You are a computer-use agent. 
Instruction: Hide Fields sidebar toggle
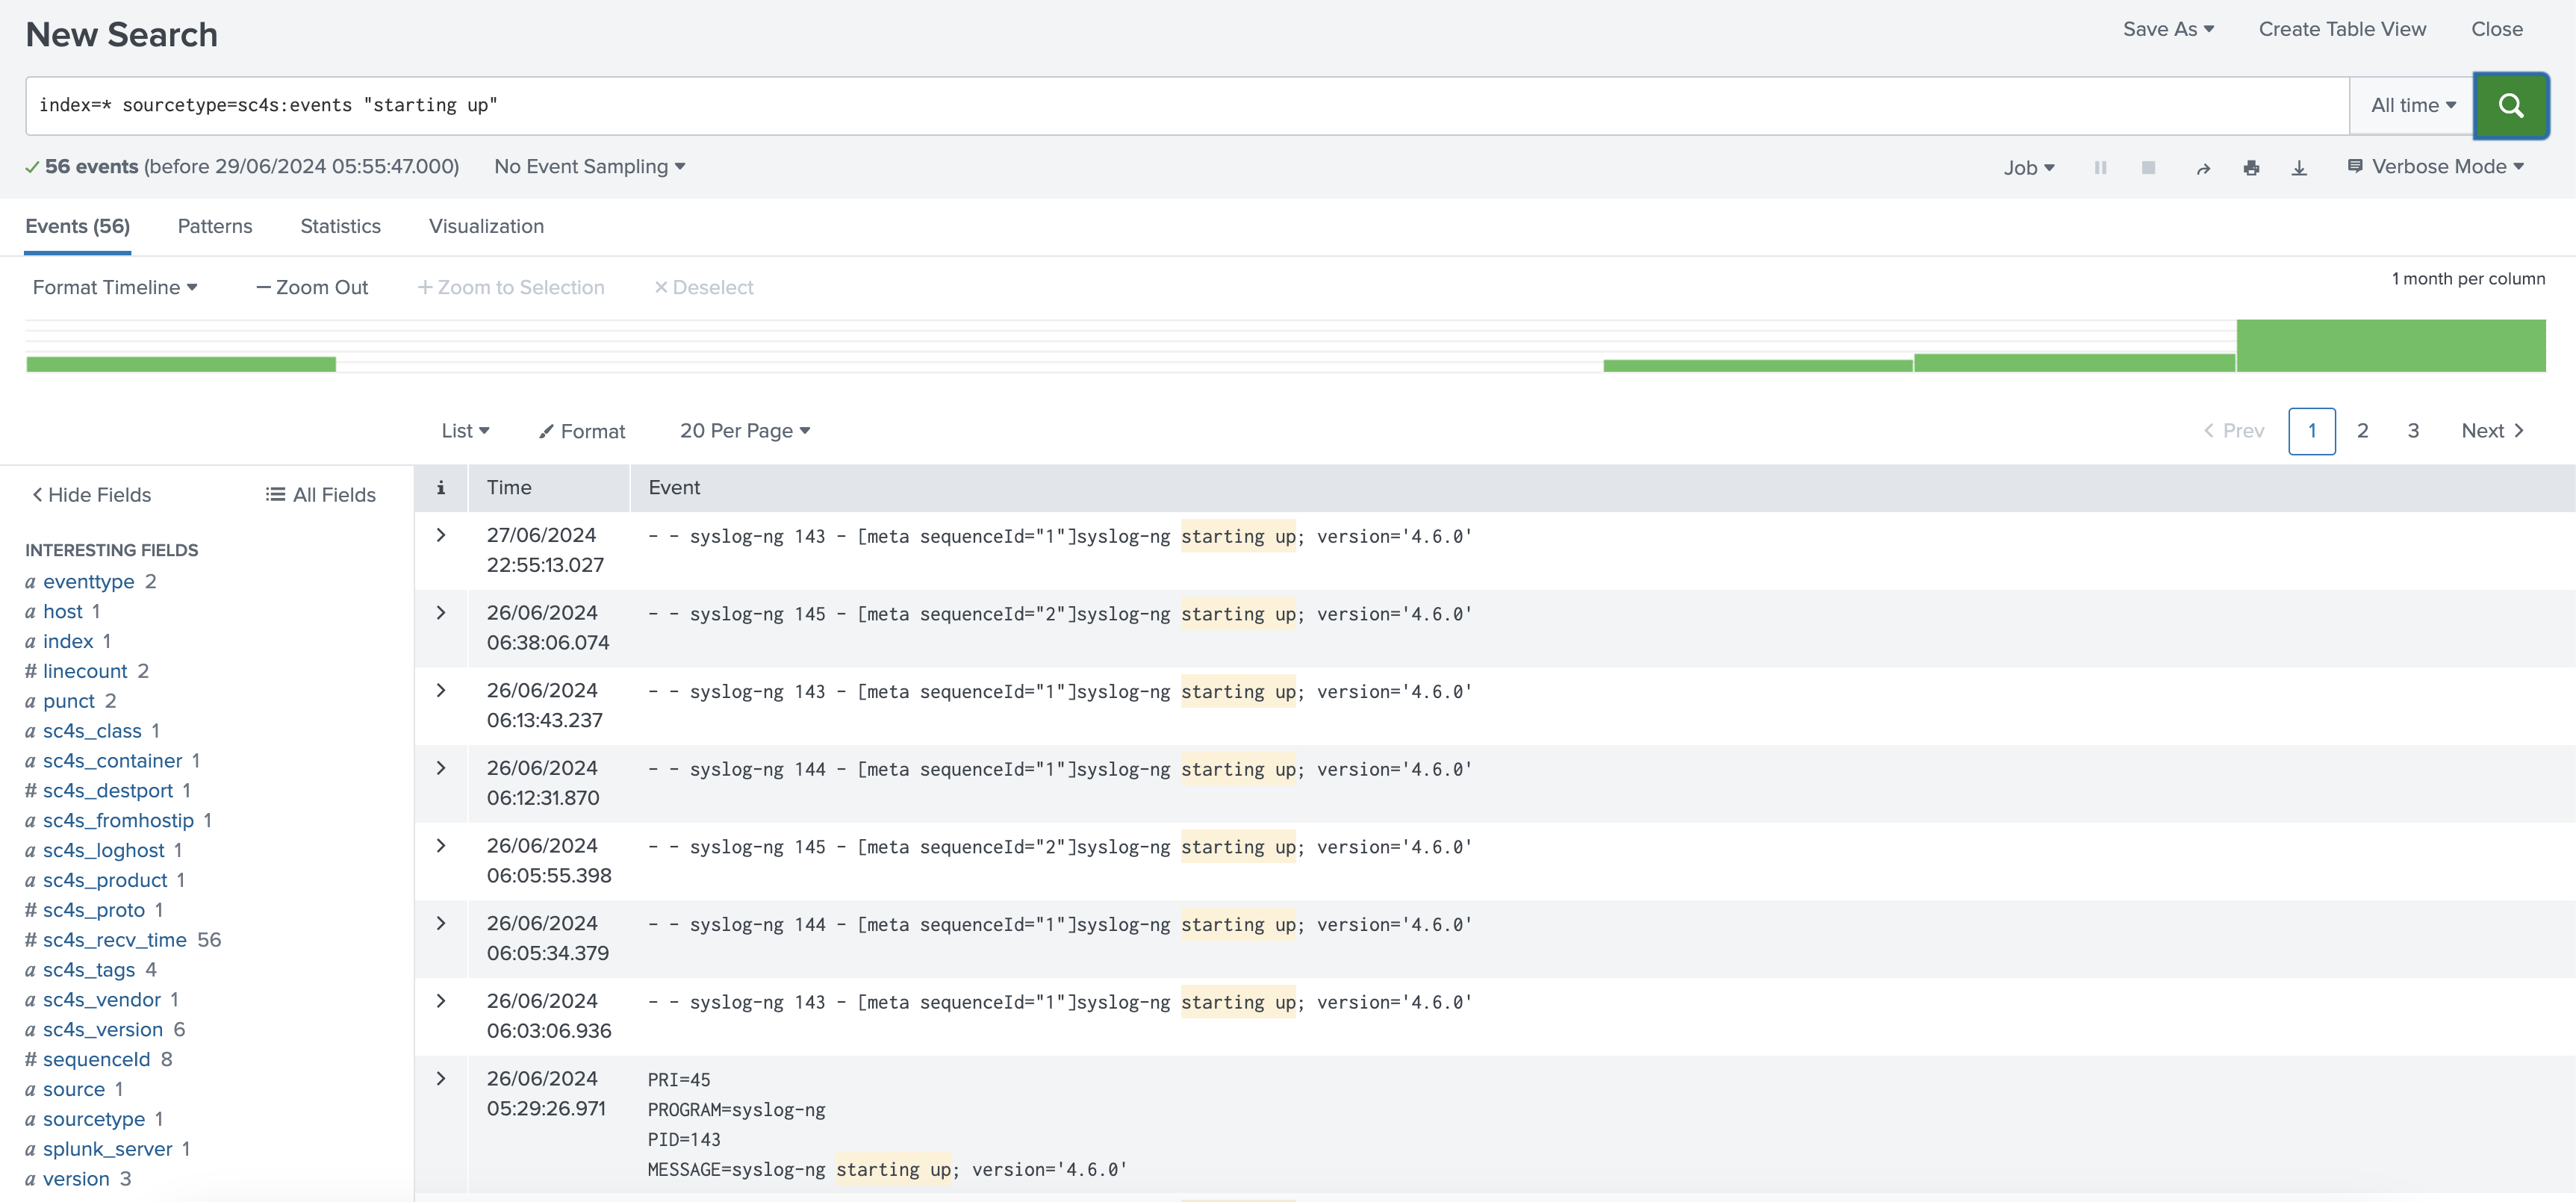coord(92,495)
